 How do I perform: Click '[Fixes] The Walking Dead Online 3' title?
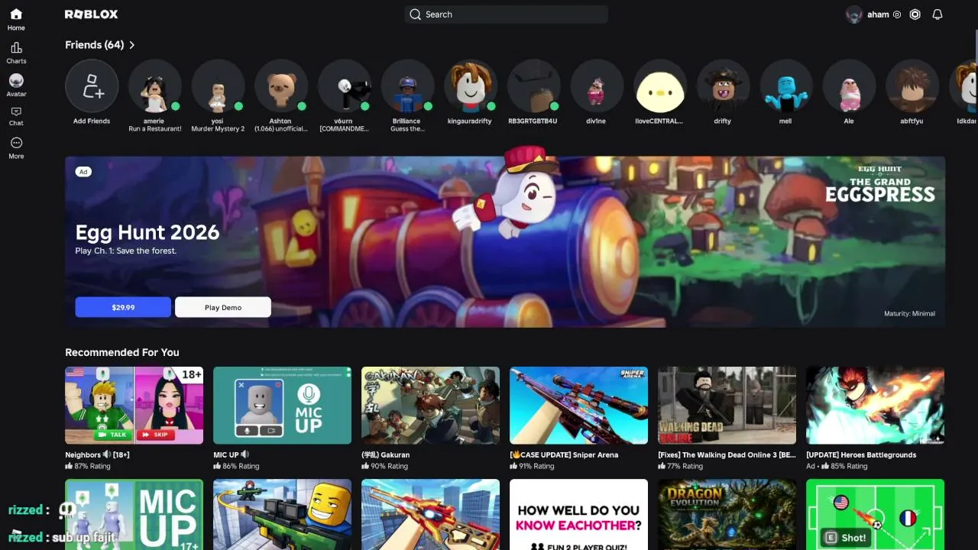[727, 455]
